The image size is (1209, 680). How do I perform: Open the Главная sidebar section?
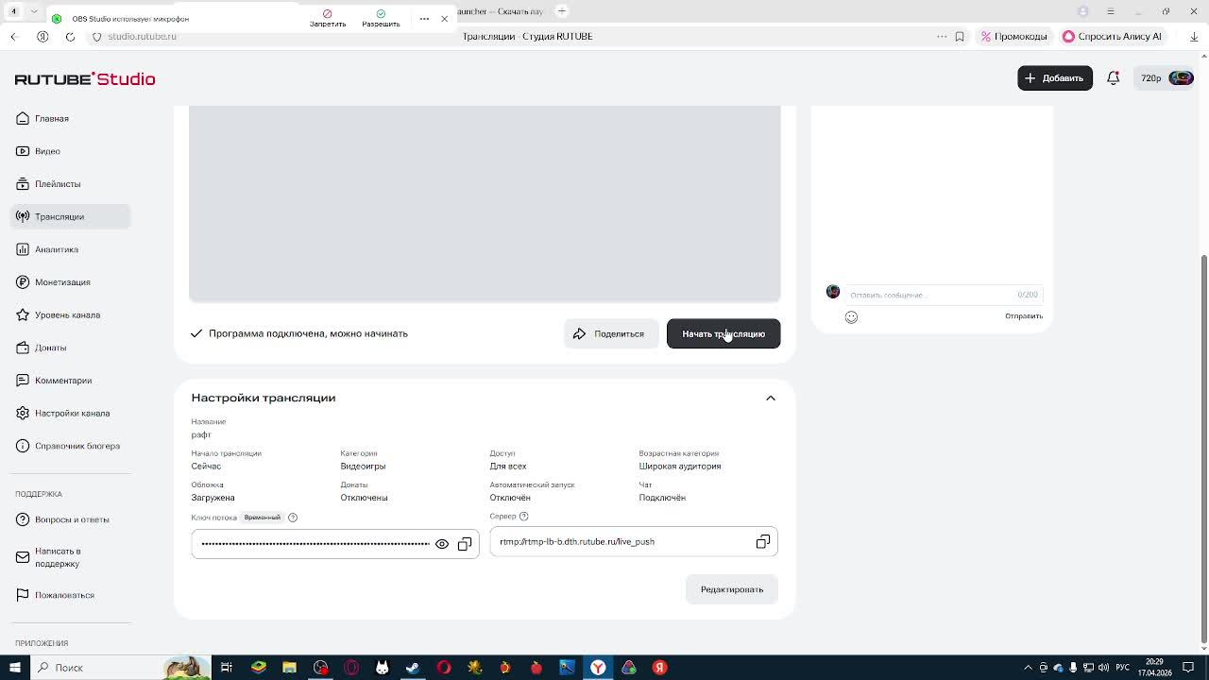pos(70,118)
